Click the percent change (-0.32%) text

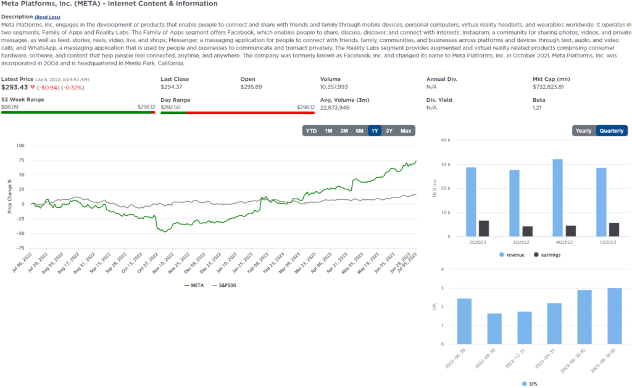tap(73, 88)
